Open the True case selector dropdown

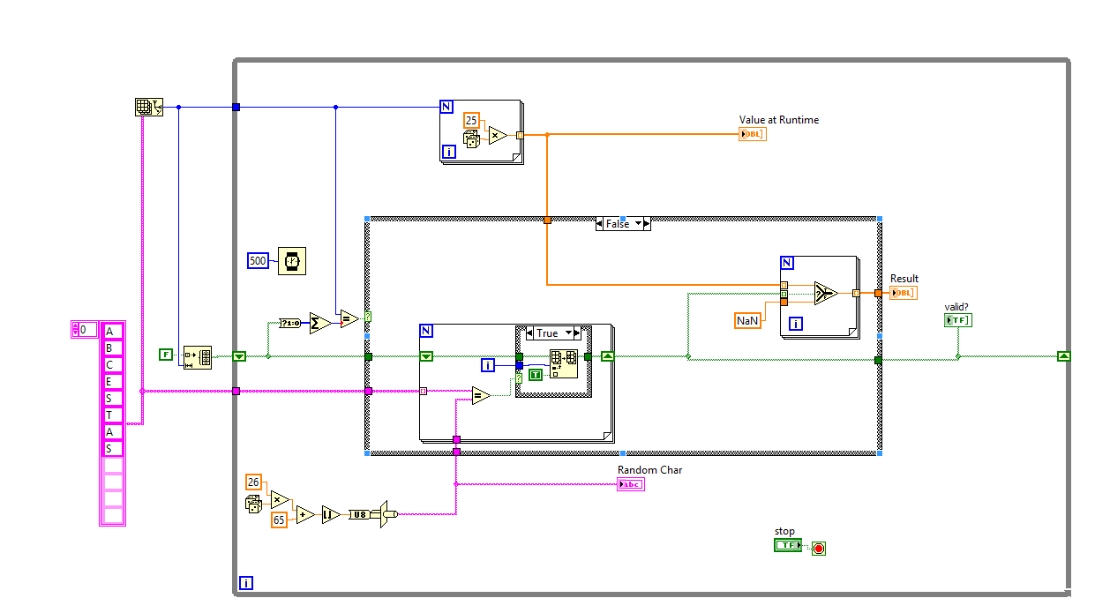(568, 333)
